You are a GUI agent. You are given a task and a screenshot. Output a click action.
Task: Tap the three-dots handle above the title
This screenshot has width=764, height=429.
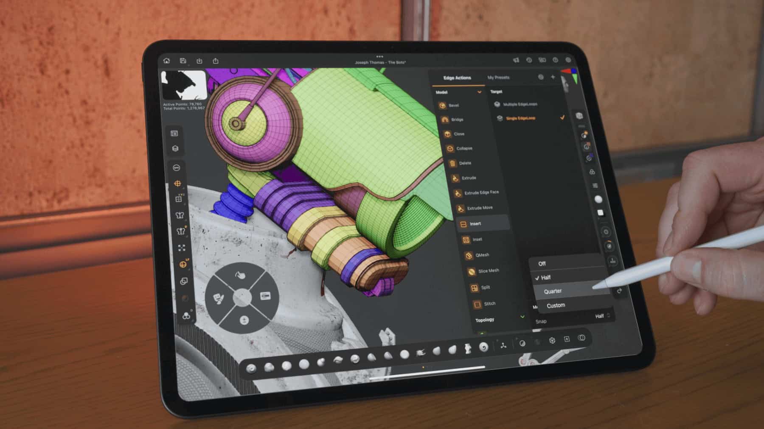pyautogui.click(x=379, y=56)
